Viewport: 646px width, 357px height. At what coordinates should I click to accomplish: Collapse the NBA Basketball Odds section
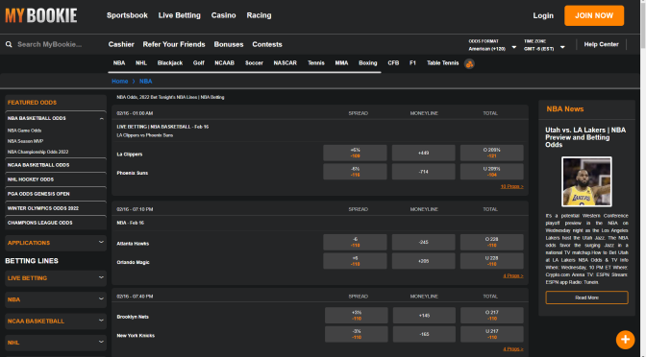click(x=101, y=118)
